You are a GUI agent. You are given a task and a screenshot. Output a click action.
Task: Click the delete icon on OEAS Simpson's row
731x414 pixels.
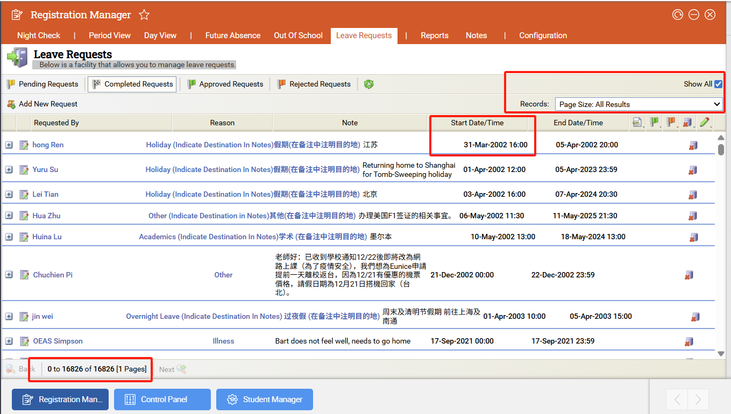pyautogui.click(x=689, y=341)
